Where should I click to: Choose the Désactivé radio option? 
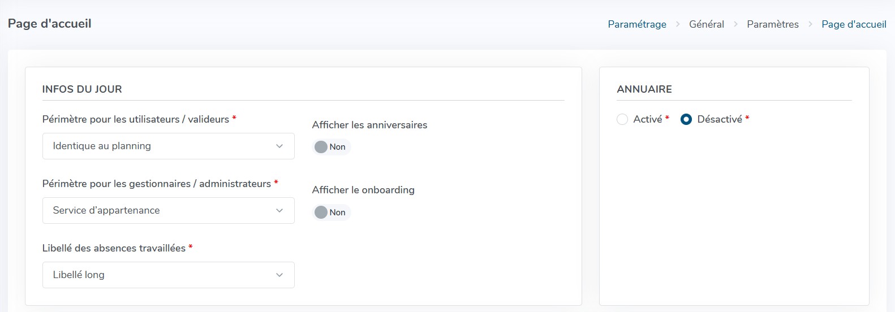pyautogui.click(x=686, y=119)
